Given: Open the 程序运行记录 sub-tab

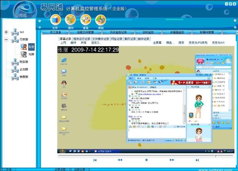Looking at the screenshot, I should (x=82, y=39).
